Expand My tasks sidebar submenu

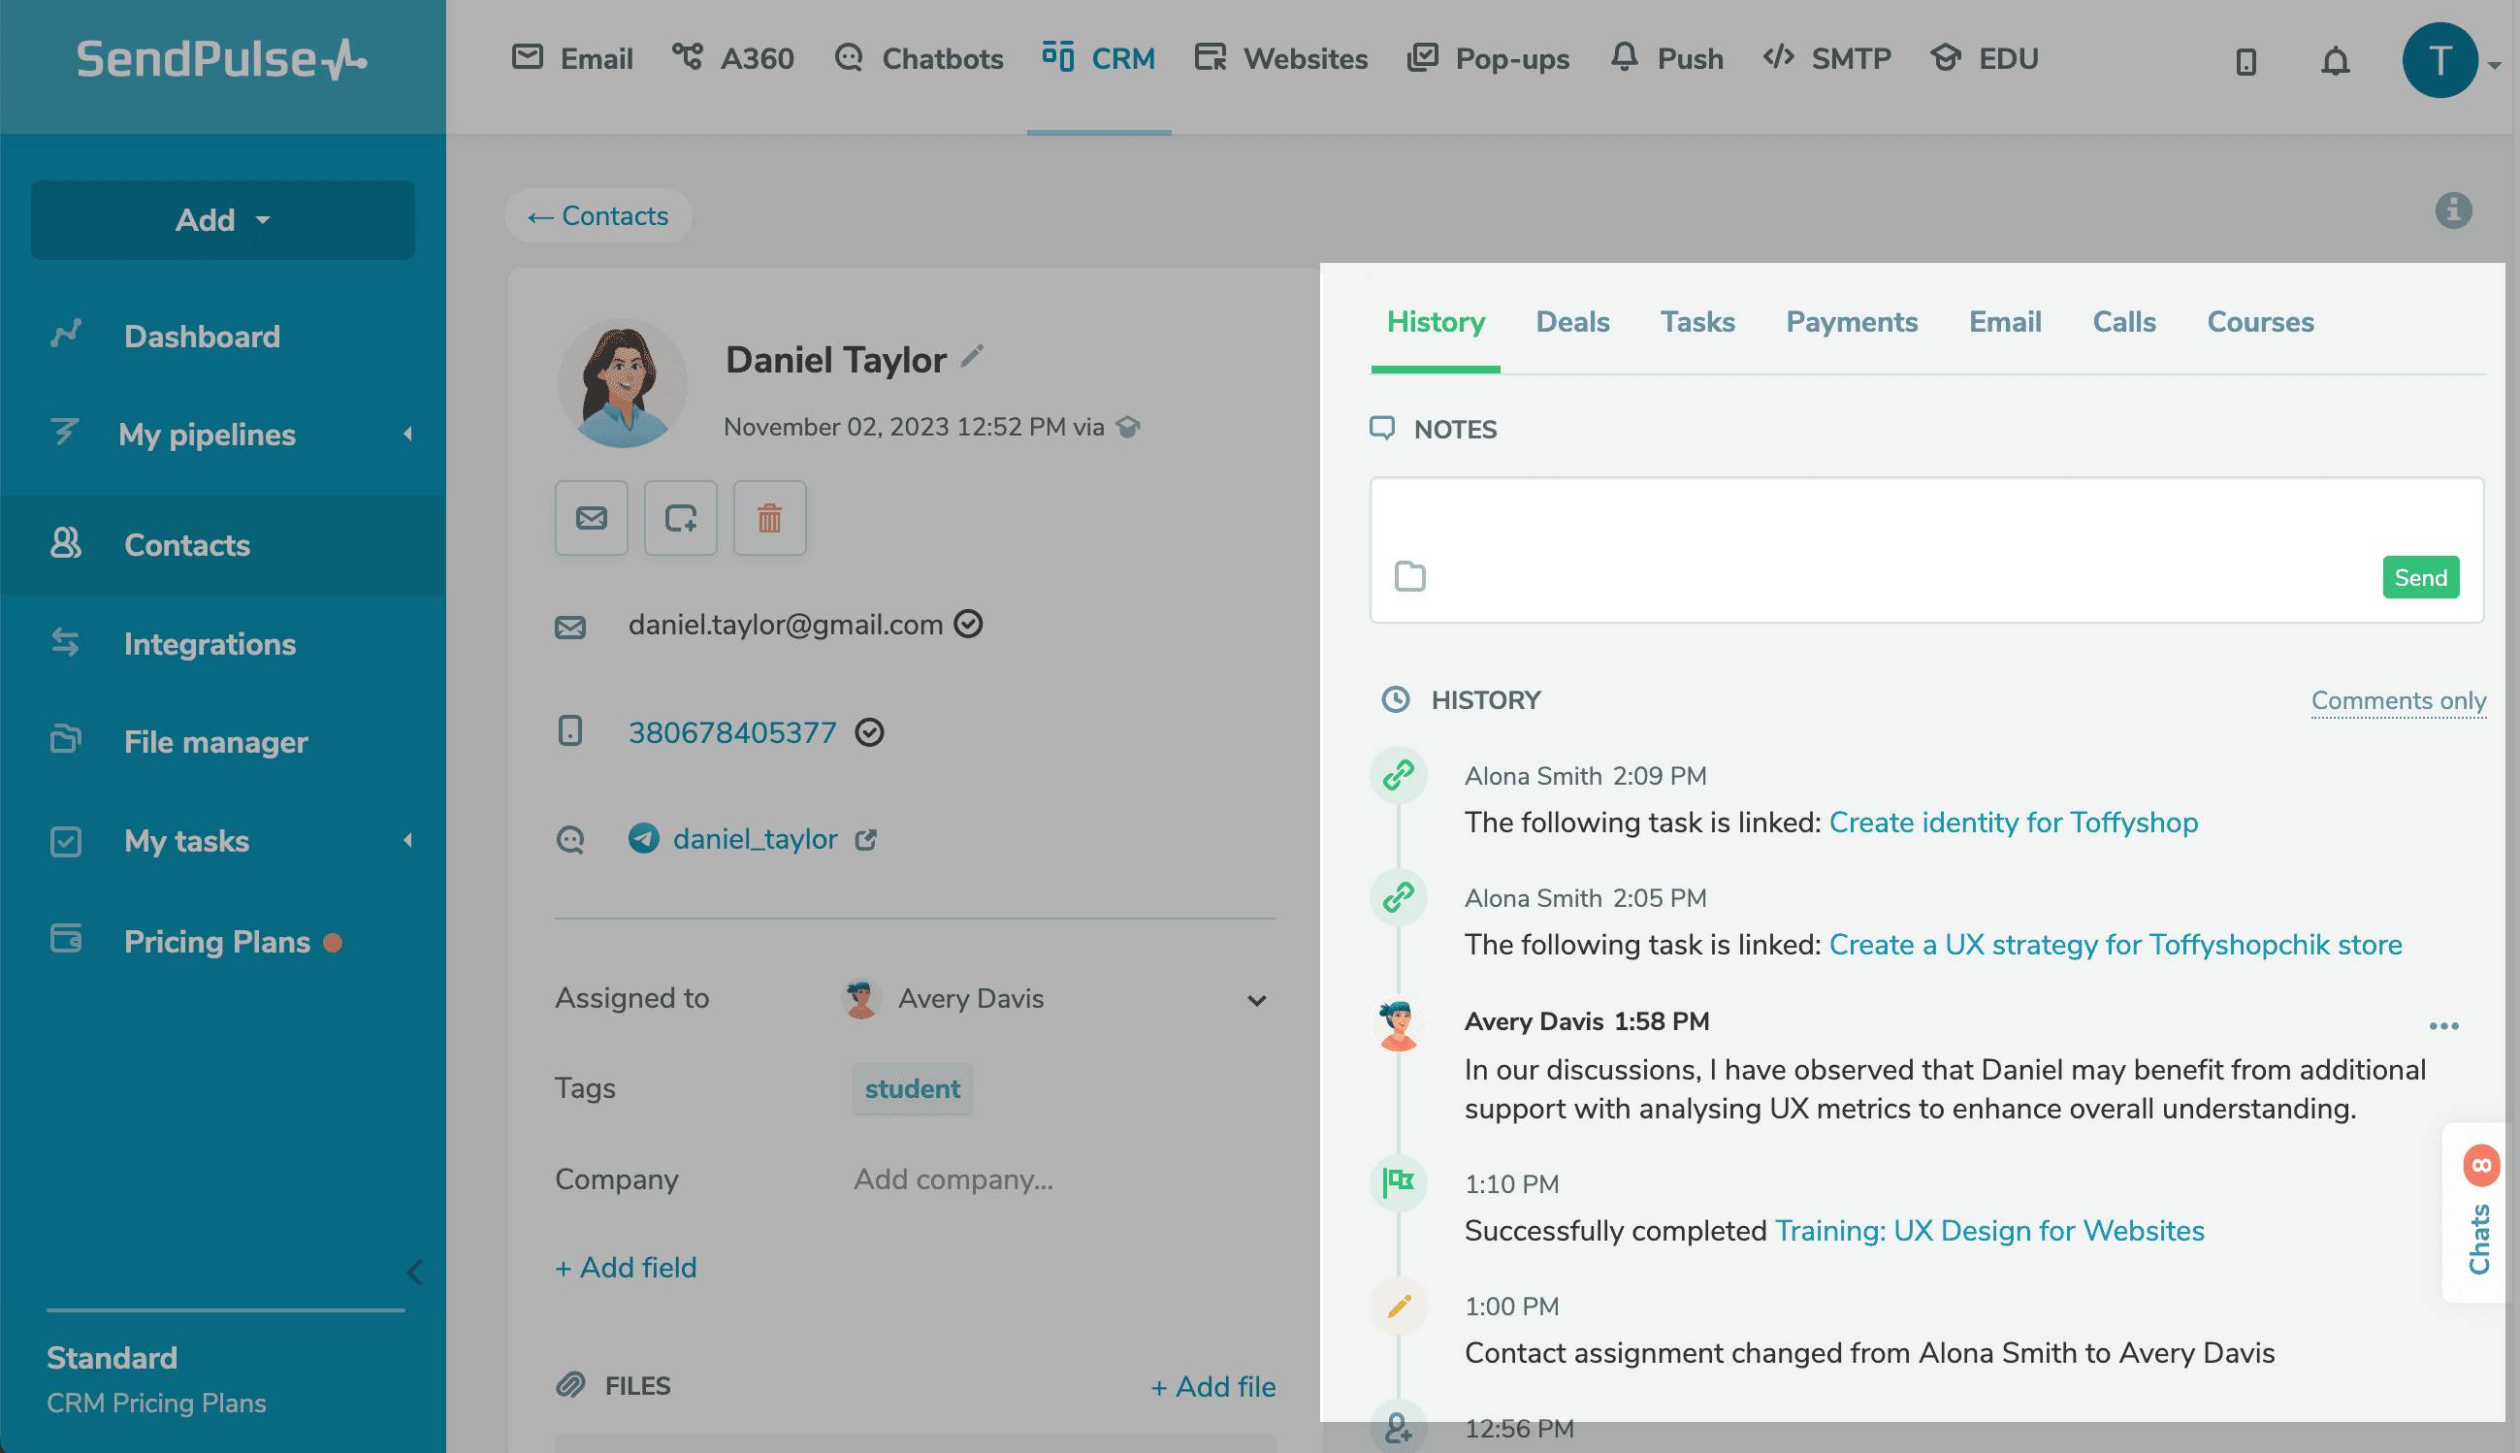point(406,840)
